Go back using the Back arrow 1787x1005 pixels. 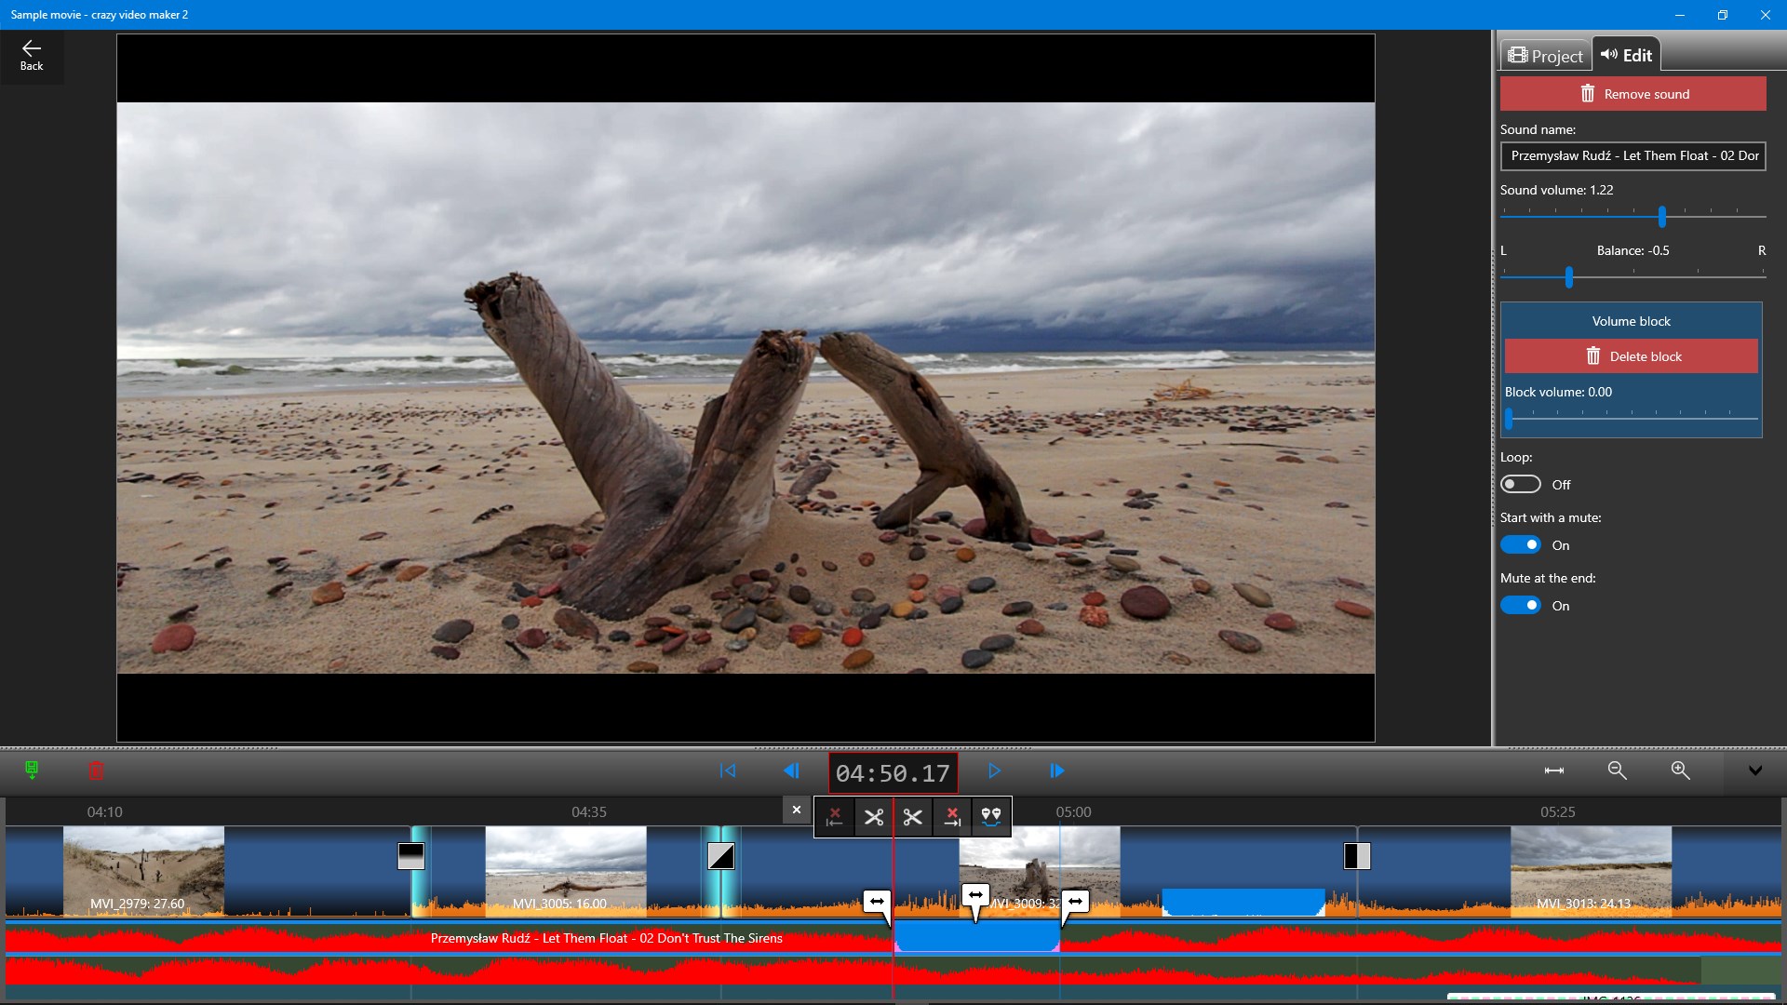32,55
